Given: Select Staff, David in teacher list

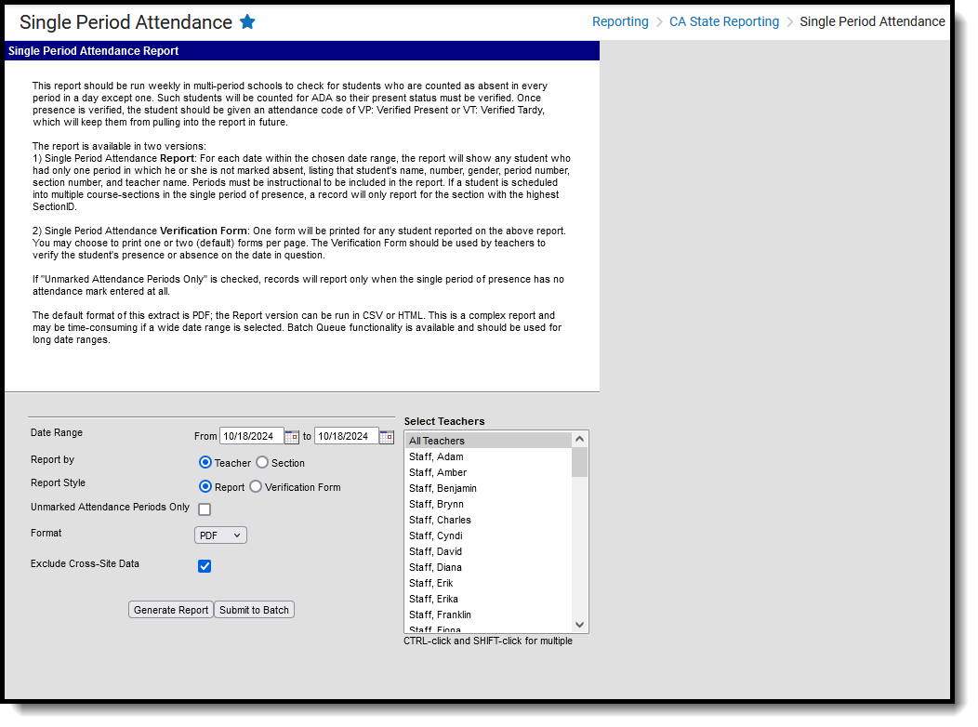Looking at the screenshot, I should click(488, 552).
